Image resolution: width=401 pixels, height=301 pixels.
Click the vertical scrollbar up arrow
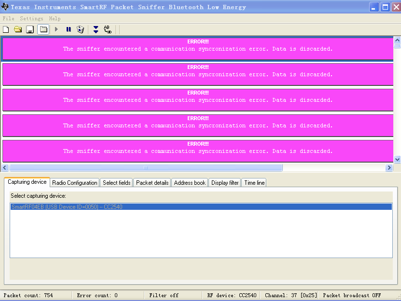(x=397, y=41)
